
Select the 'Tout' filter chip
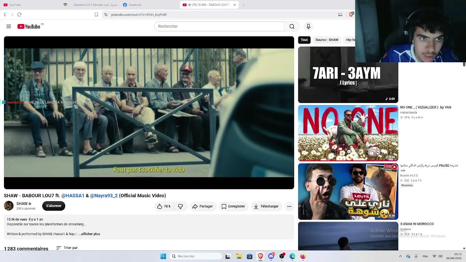click(304, 40)
